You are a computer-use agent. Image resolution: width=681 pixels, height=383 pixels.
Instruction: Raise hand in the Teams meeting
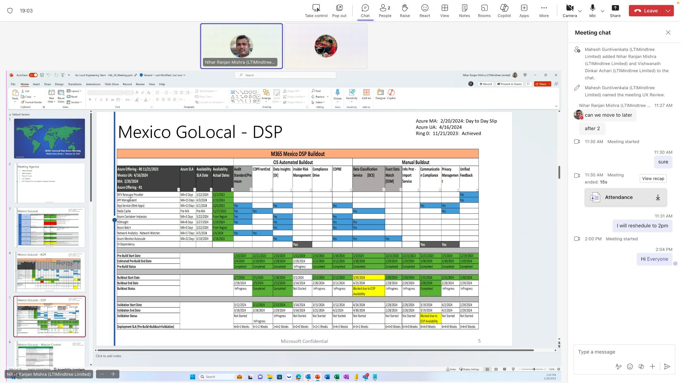point(405,10)
